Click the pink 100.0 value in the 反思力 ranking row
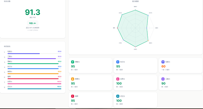The height and width of the screenshot is (109, 203). click(59, 82)
